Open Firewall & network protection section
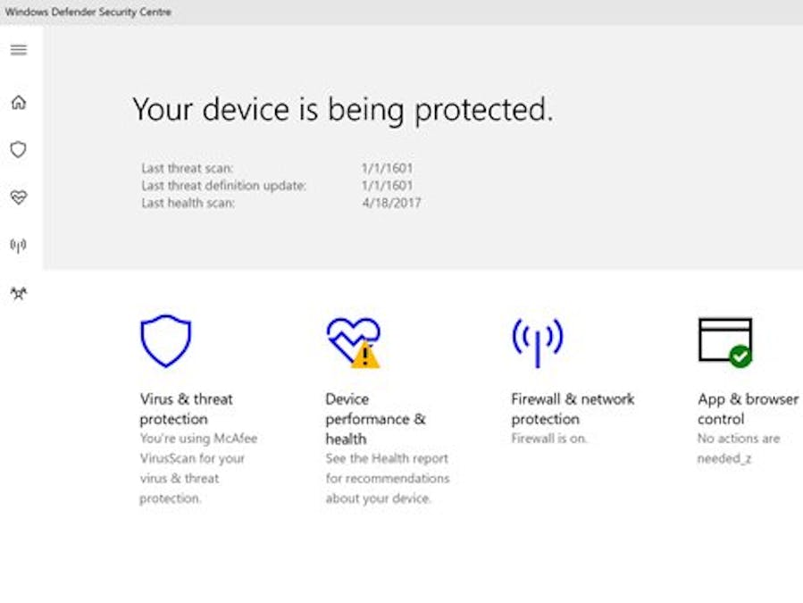Screen dimensions: 803x603 point(572,408)
